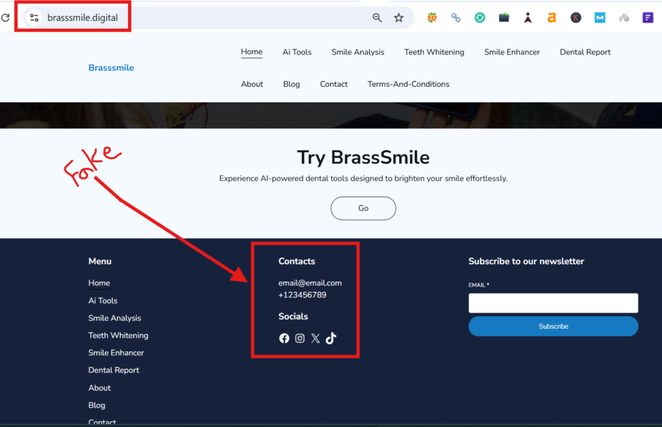Open the dark blue folder extension icon
Screen dimensions: 662x427
[x=504, y=17]
